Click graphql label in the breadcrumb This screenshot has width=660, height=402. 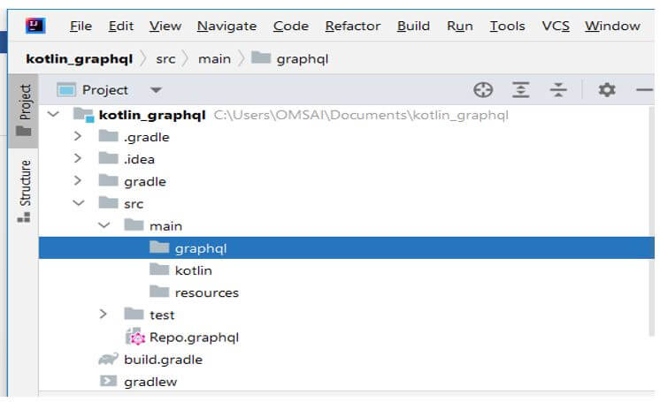click(x=303, y=59)
